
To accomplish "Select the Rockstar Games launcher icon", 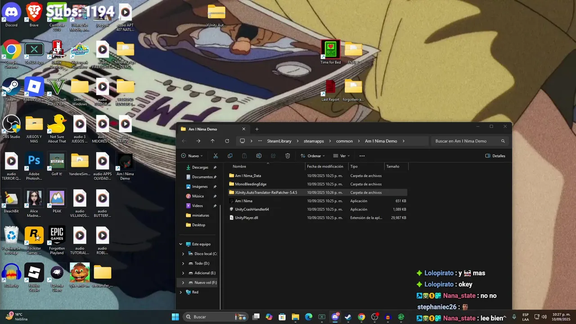I will (34, 241).
